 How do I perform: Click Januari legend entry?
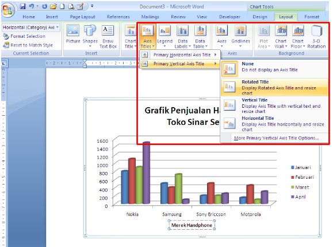click(301, 167)
